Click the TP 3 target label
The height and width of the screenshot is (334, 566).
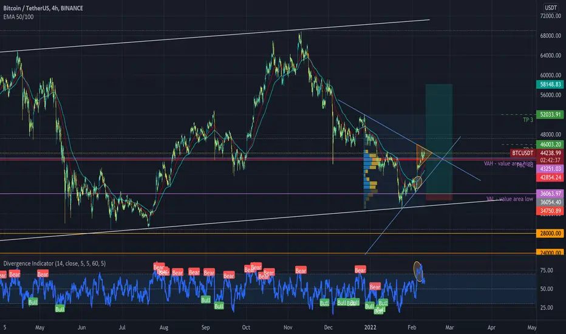coord(528,120)
